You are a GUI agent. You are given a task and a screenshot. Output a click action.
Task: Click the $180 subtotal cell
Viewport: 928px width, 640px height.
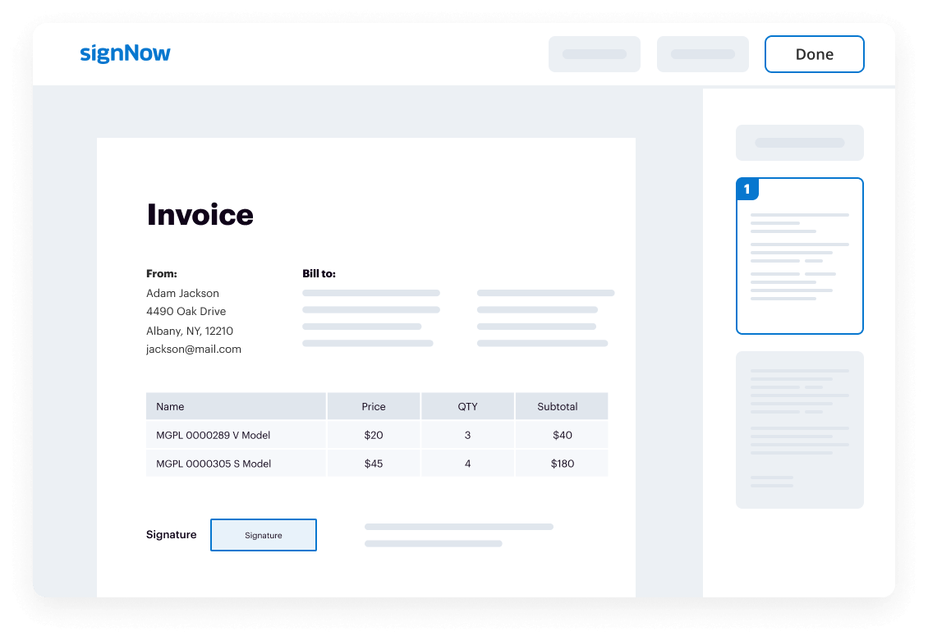(x=561, y=463)
